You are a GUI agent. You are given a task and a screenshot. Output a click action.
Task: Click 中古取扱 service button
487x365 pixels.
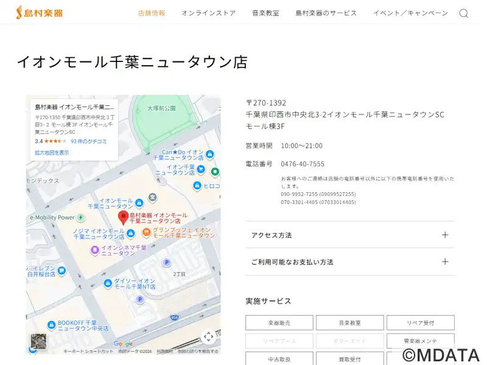pos(279,359)
